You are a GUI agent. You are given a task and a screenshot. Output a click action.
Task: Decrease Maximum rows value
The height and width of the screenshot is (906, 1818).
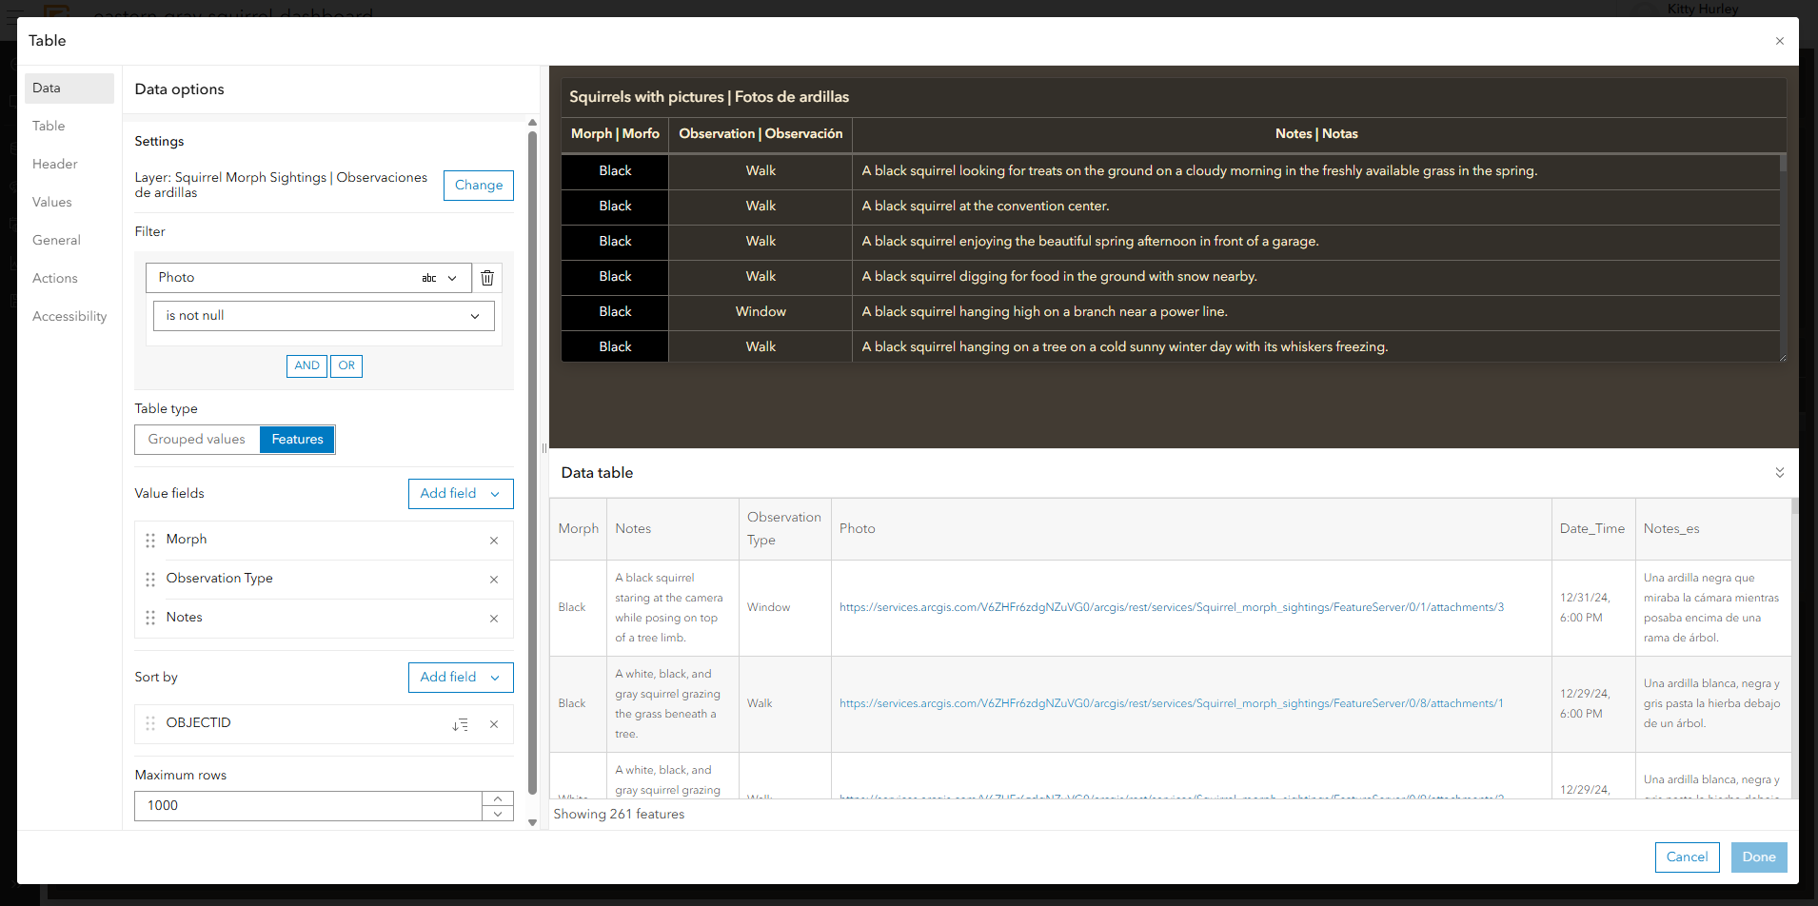pyautogui.click(x=498, y=814)
